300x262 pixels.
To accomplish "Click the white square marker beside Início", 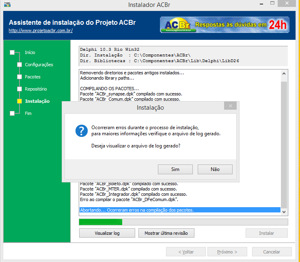I will pos(12,52).
